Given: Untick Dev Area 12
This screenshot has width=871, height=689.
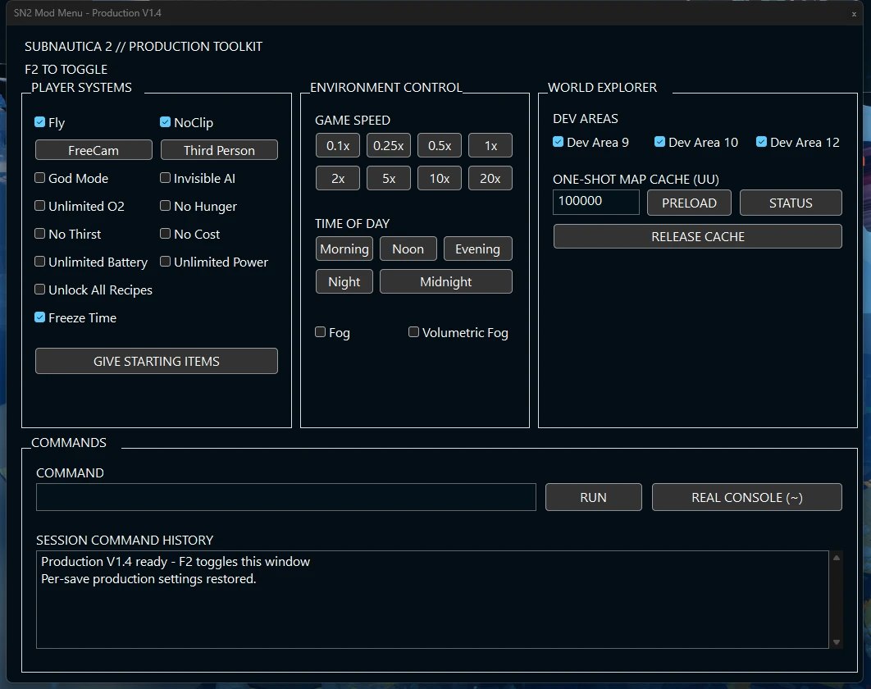Looking at the screenshot, I should tap(762, 142).
